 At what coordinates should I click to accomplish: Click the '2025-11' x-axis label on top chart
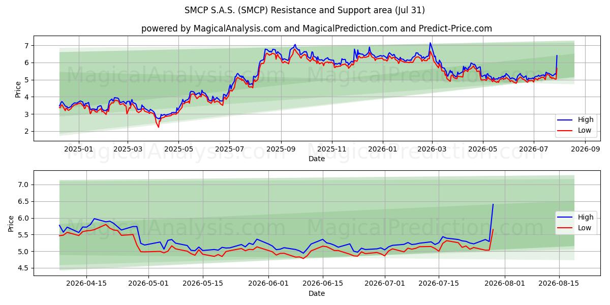332,149
